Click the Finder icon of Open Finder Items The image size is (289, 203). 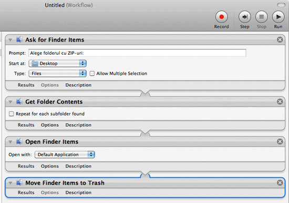point(19,141)
